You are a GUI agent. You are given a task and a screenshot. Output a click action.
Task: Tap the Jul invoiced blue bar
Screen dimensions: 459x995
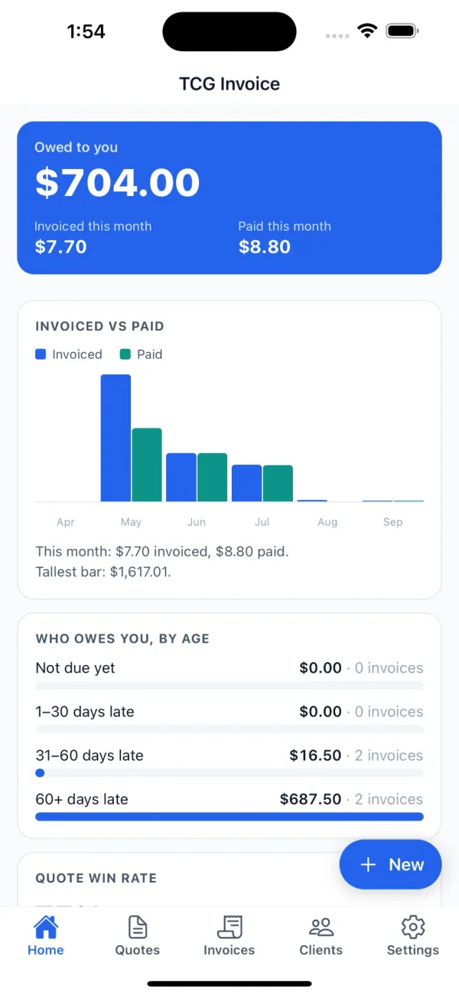click(x=247, y=483)
